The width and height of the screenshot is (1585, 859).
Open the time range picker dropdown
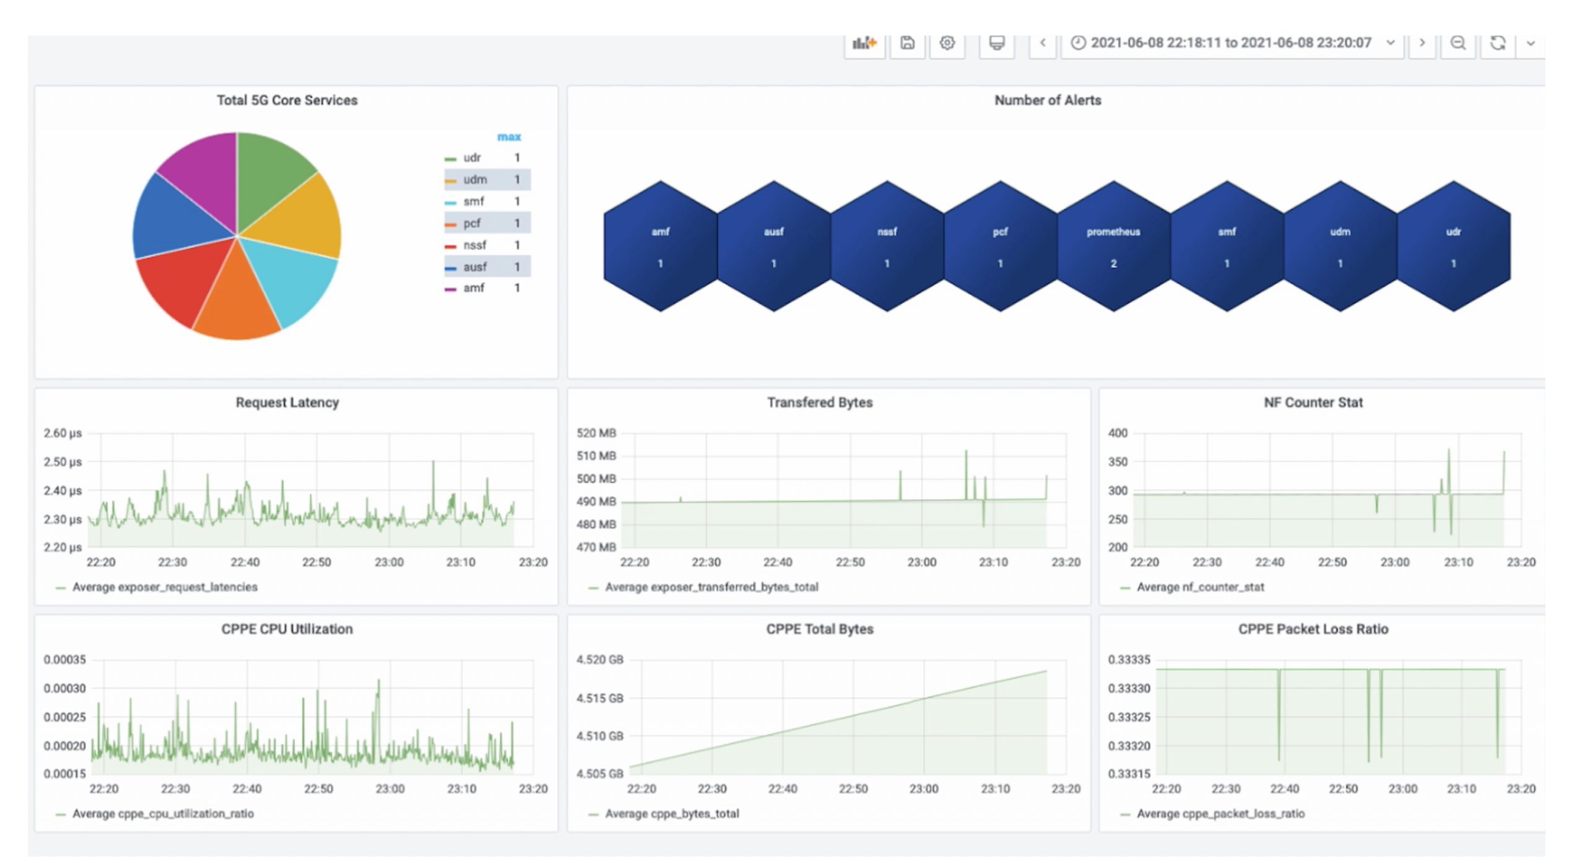pos(1231,43)
